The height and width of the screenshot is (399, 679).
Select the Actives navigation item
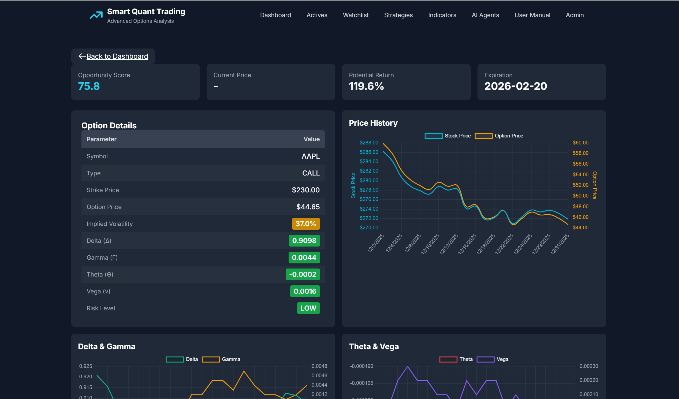click(x=317, y=15)
